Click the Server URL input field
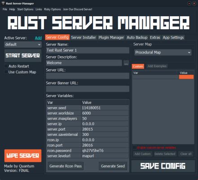The height and width of the screenshot is (180, 198). click(x=88, y=76)
